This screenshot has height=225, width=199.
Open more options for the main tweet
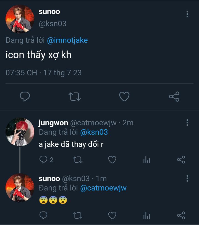coord(187,14)
